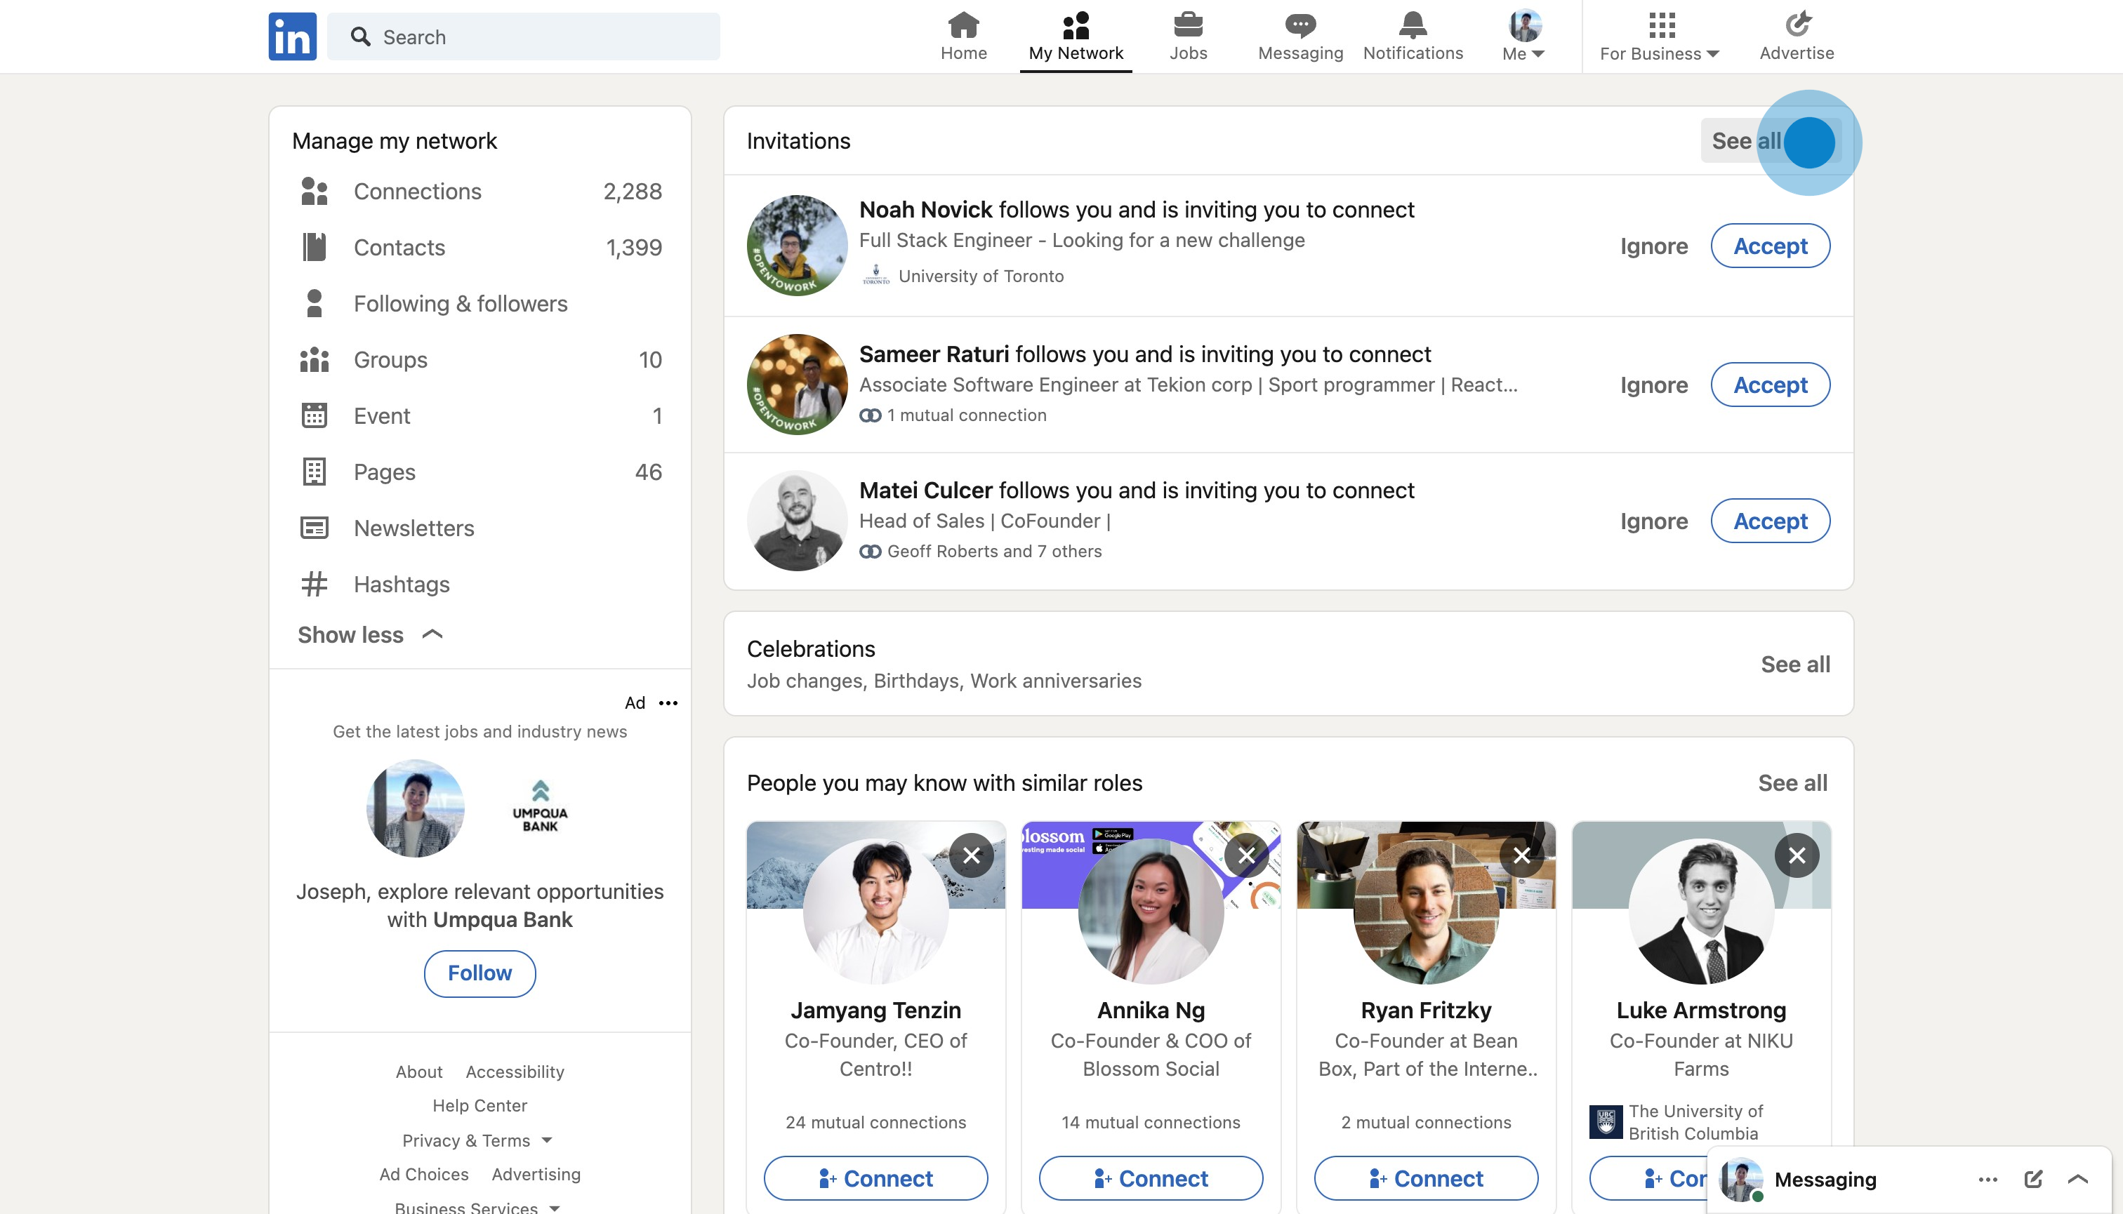The width and height of the screenshot is (2123, 1214).
Task: Expand the Me profile dropdown
Action: click(x=1524, y=36)
